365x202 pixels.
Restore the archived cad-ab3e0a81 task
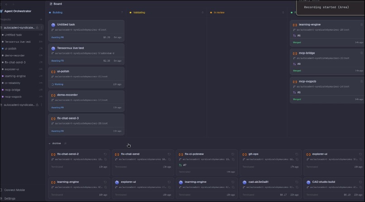pos(297,182)
